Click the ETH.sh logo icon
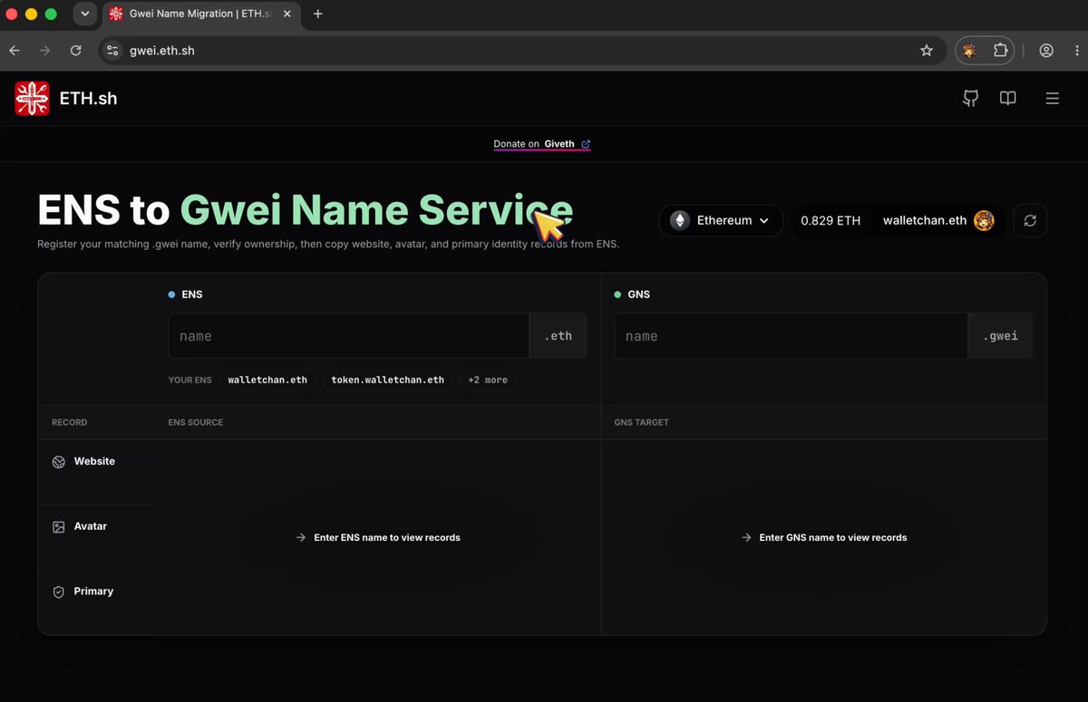1088x702 pixels. [32, 99]
